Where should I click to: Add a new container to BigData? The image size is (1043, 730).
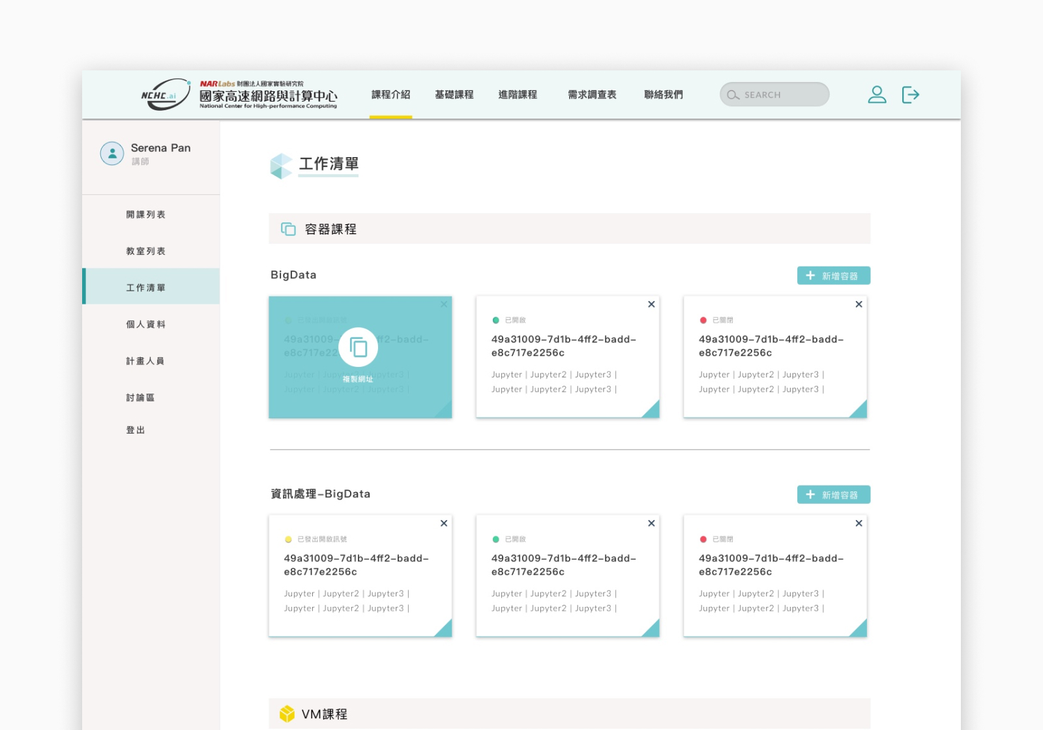pos(833,276)
